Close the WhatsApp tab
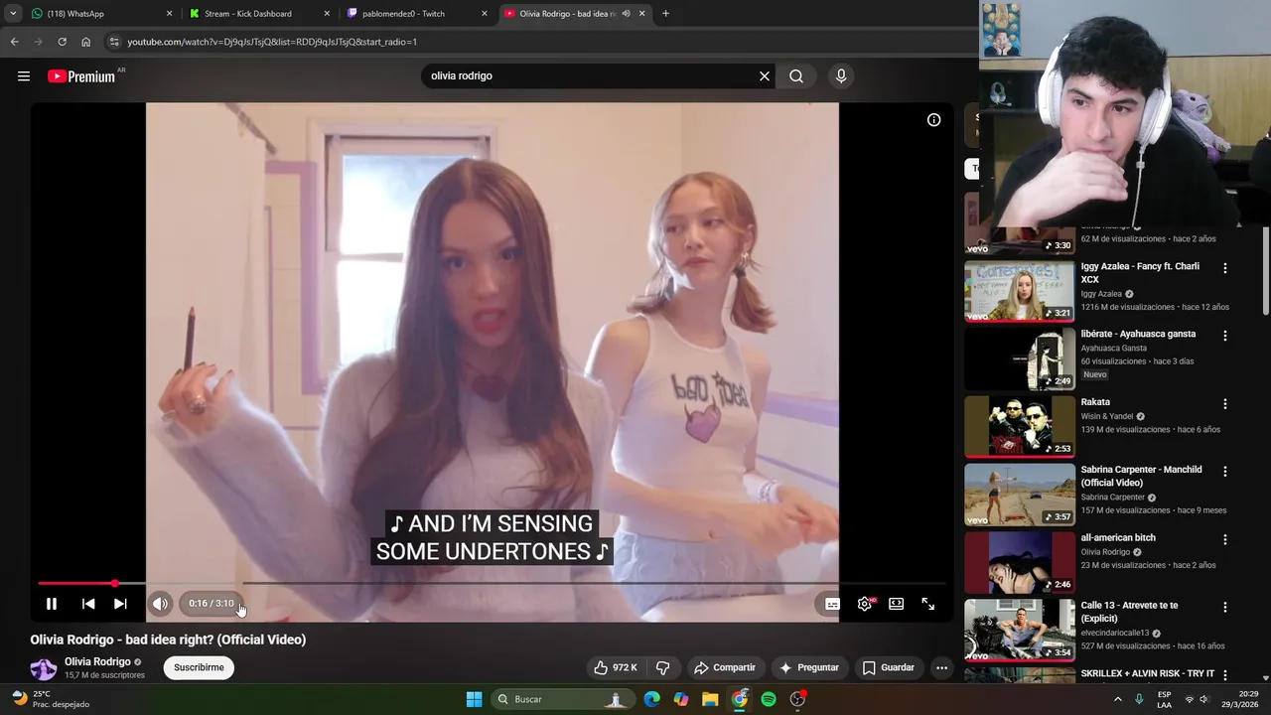This screenshot has height=715, width=1271. pos(169,14)
